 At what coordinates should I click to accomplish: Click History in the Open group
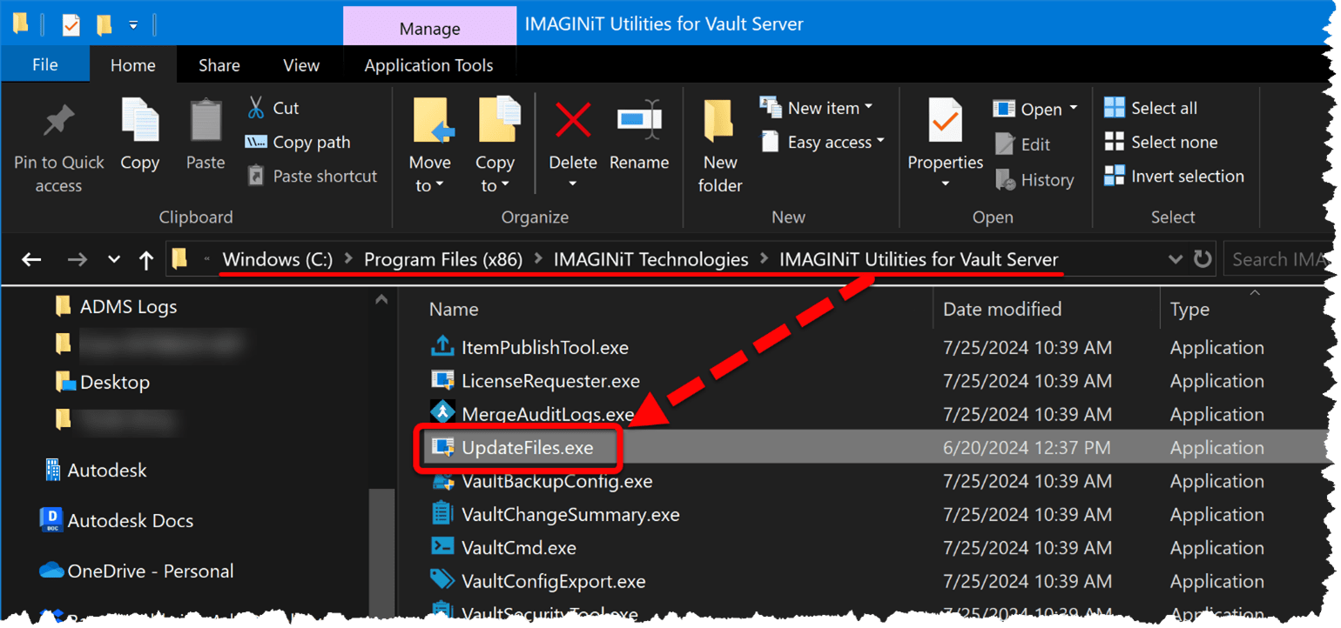tap(1034, 180)
